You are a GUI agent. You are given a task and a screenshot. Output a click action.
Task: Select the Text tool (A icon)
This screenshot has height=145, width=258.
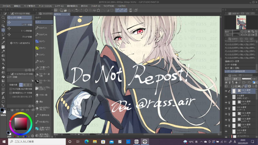pyautogui.click(x=3, y=98)
